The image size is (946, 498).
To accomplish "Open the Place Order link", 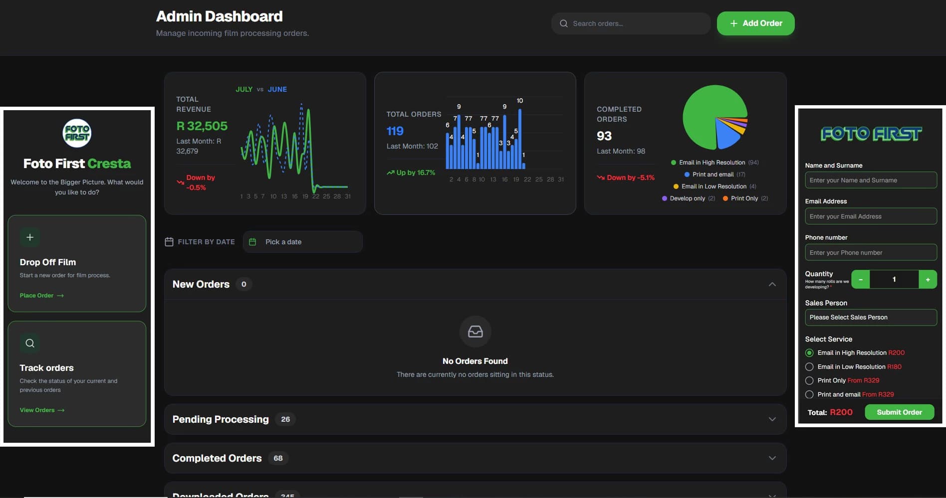I will [42, 296].
